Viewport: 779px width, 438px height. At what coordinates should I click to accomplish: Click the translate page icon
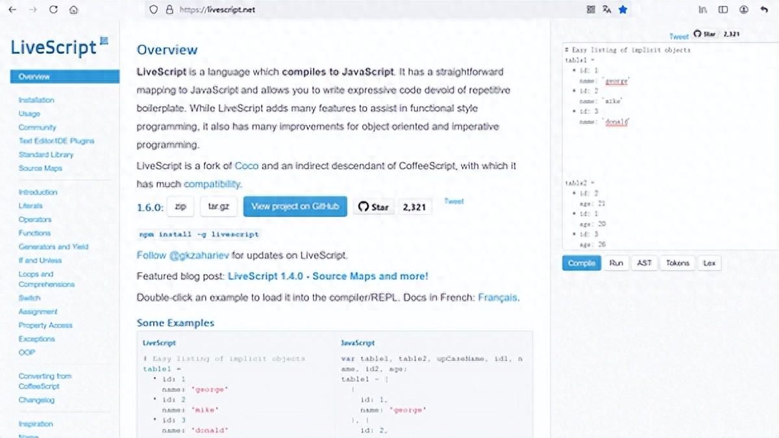pyautogui.click(x=606, y=10)
